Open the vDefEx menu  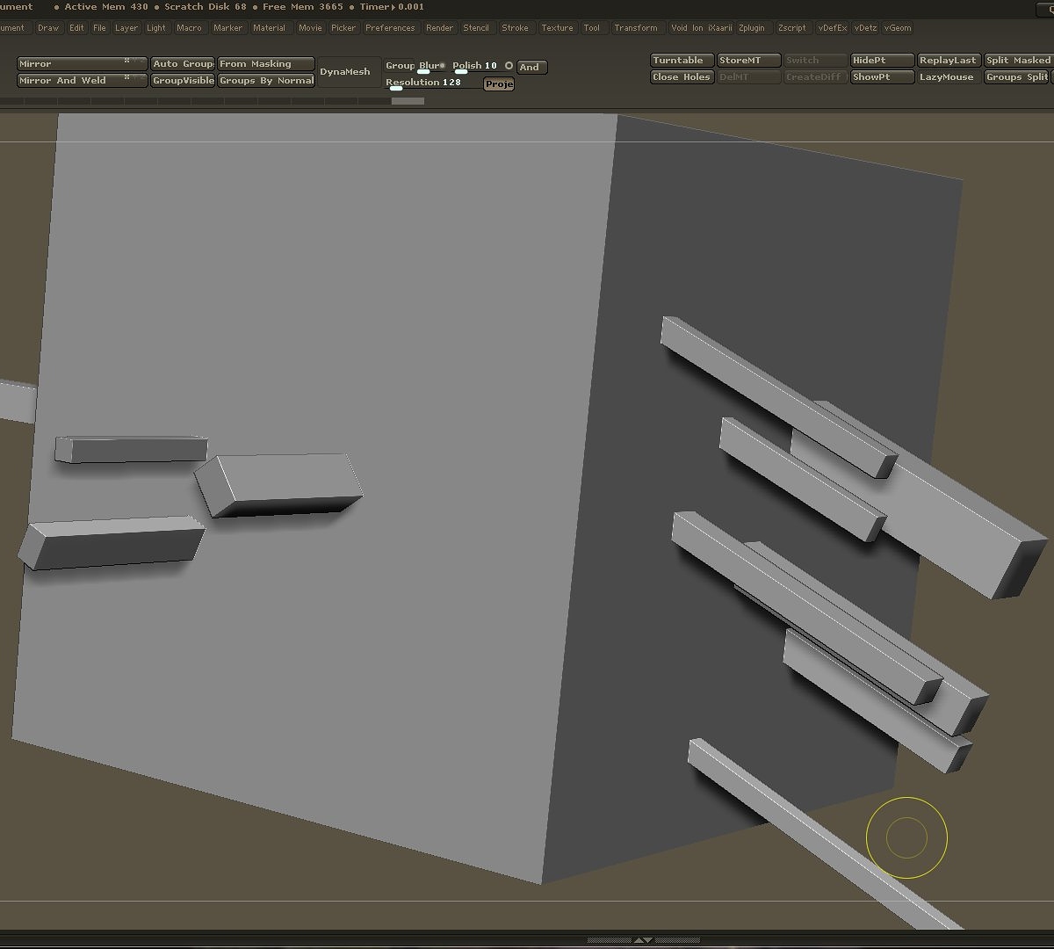click(833, 28)
